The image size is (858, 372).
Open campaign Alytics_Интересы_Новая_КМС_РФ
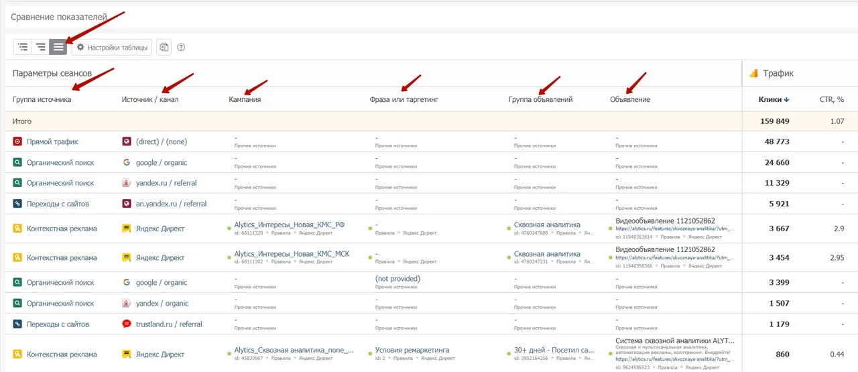click(x=290, y=225)
